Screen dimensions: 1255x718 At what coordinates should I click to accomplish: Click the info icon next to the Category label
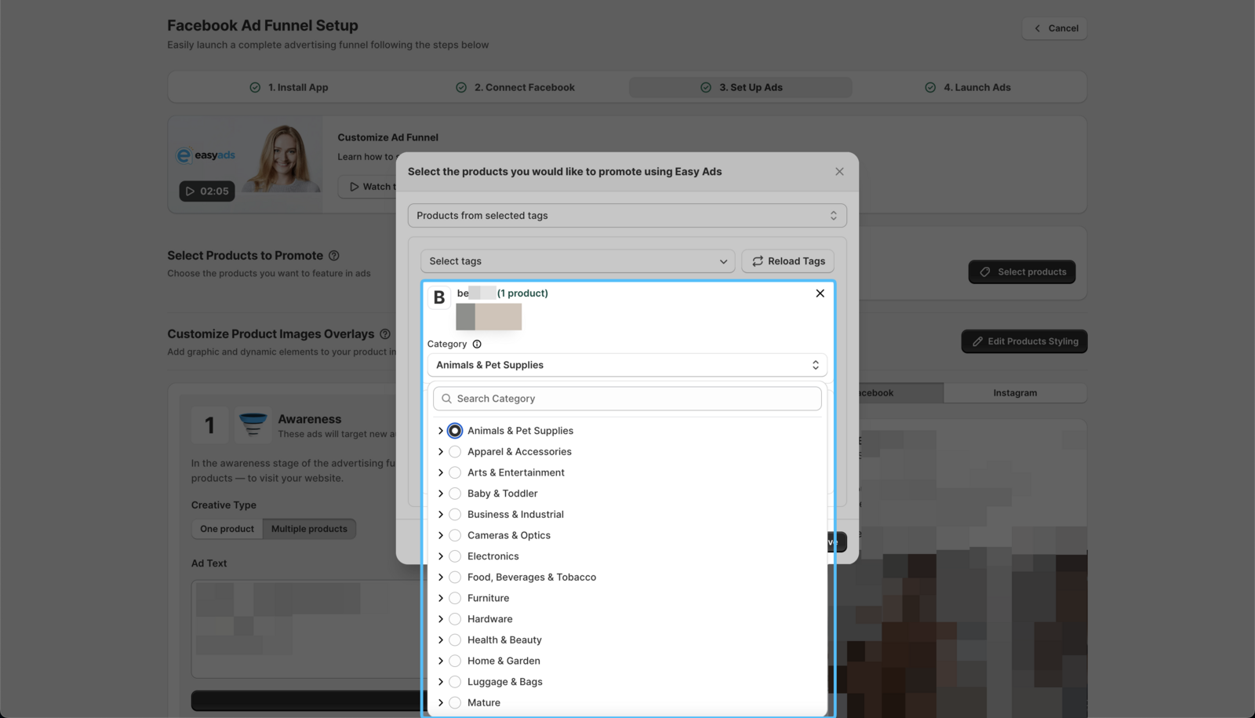pos(476,344)
